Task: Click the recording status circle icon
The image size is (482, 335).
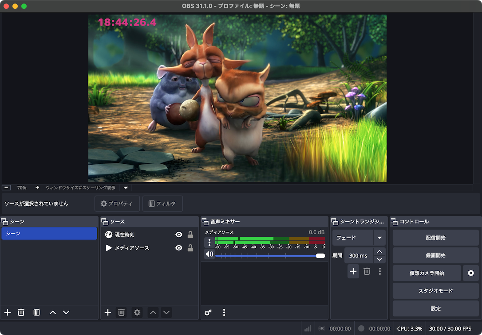Action: tap(361, 328)
